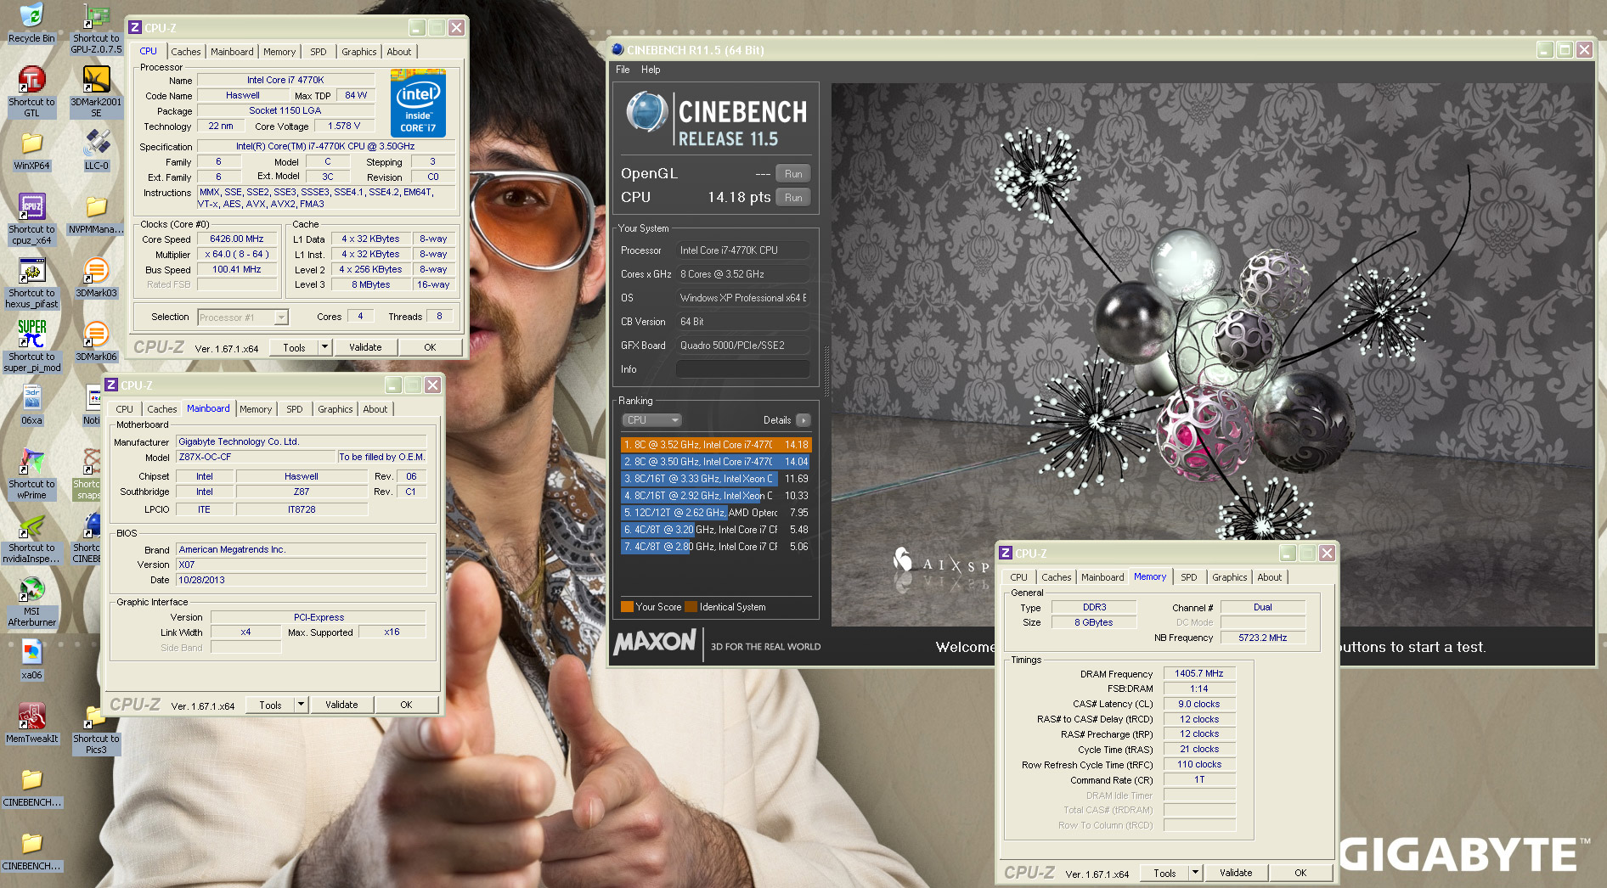The height and width of the screenshot is (888, 1607).
Task: Click the CINEBENCH title bar icon
Action: 617,50
